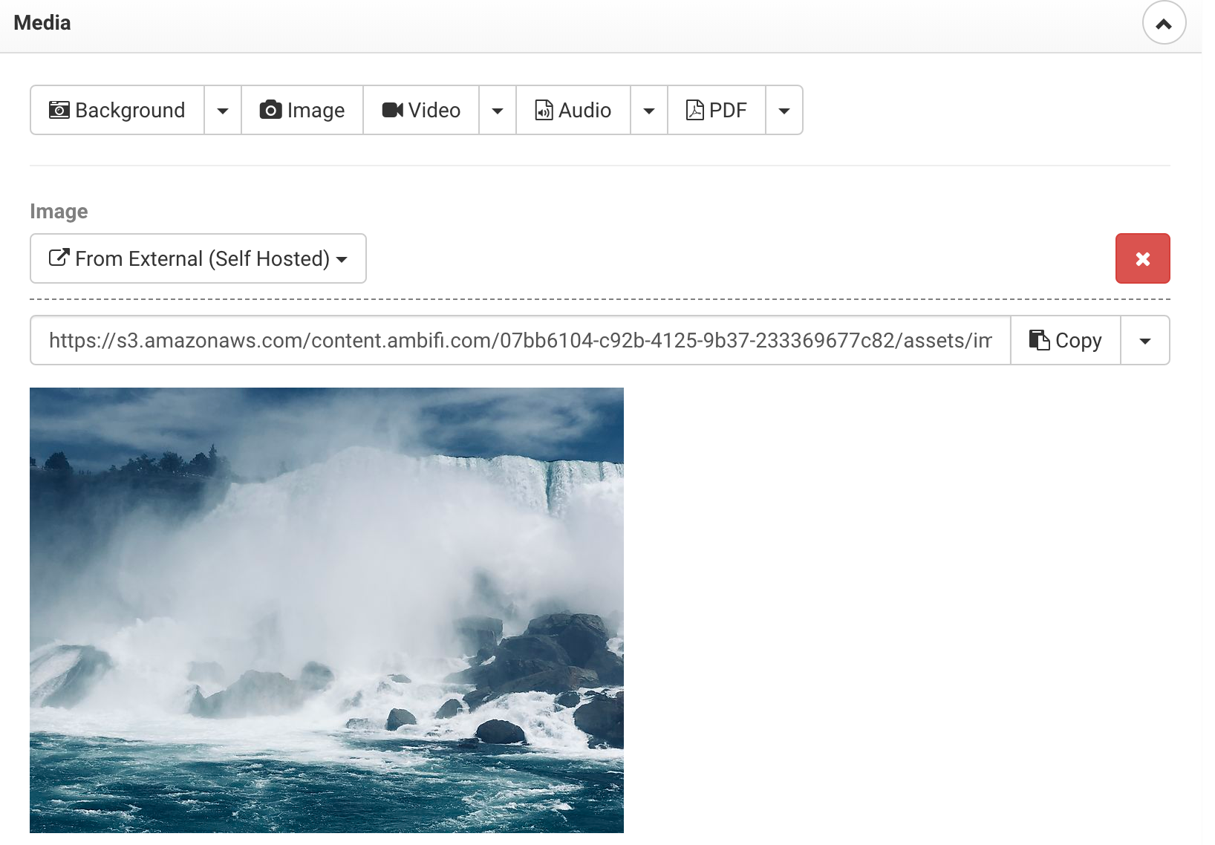
Task: Click the camera icon on the Image button
Action: (x=270, y=110)
